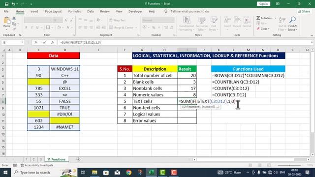Switch to the Insert tab
The height and width of the screenshot is (177, 315).
(34, 11)
